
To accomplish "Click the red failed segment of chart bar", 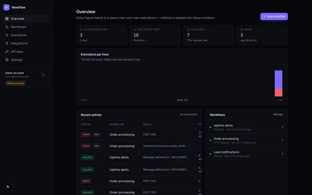I will pyautogui.click(x=278, y=92).
